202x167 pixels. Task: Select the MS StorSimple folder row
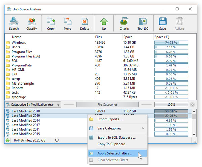100,83
